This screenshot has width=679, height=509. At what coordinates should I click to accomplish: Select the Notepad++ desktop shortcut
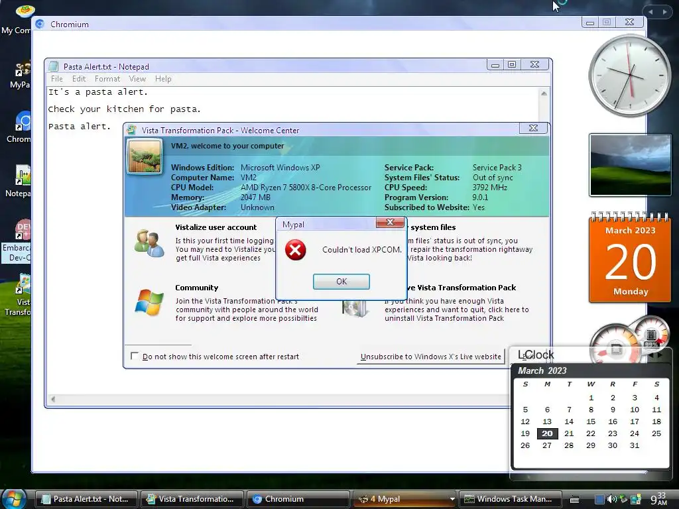(18, 181)
